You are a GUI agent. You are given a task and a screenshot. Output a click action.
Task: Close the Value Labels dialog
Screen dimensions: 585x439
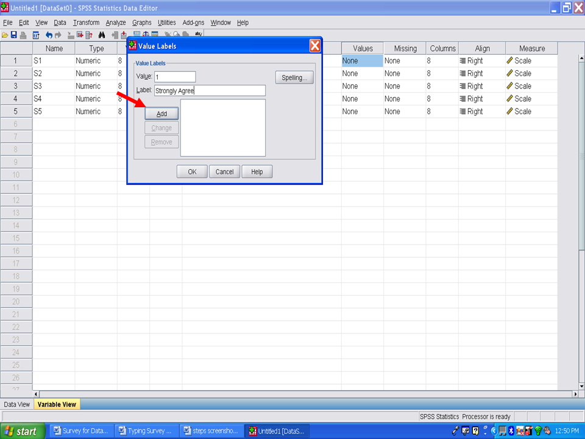point(314,46)
